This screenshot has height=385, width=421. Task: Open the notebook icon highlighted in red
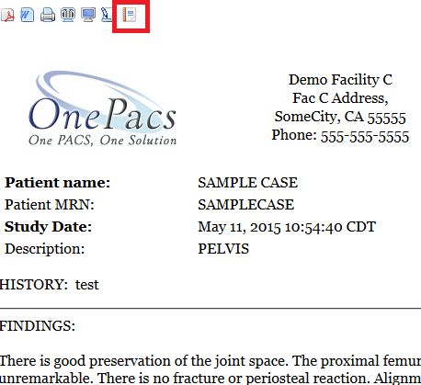coord(130,15)
